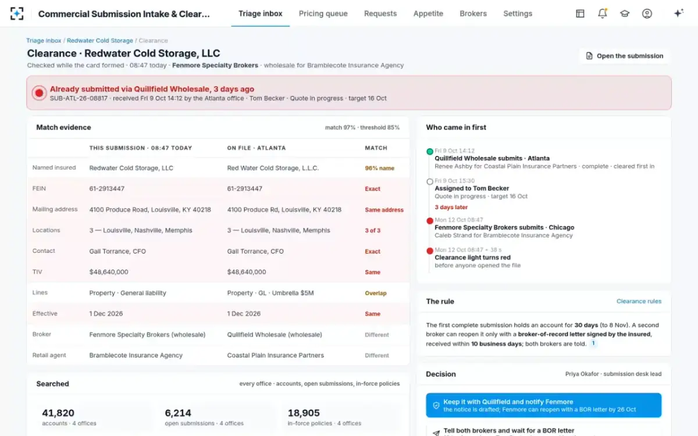Viewport: 698px width, 436px height.
Task: Switch to the Brokers tab
Action: [473, 13]
